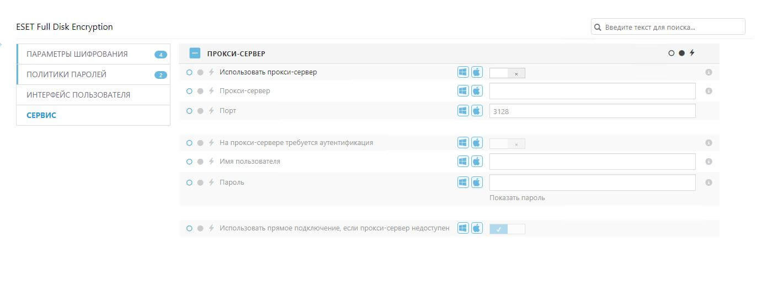
Task: Click the lightning flag in the Пароль row
Action: [211, 182]
